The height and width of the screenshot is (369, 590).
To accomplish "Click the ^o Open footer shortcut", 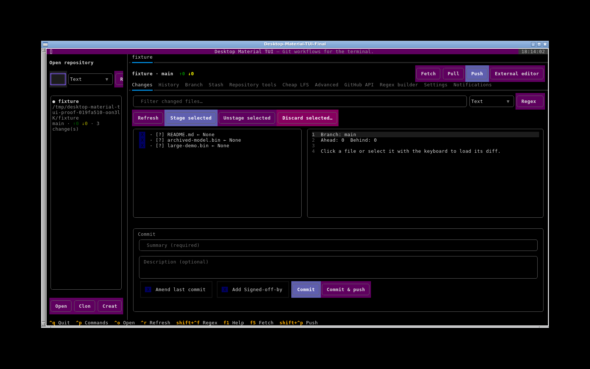I will pyautogui.click(x=125, y=323).
